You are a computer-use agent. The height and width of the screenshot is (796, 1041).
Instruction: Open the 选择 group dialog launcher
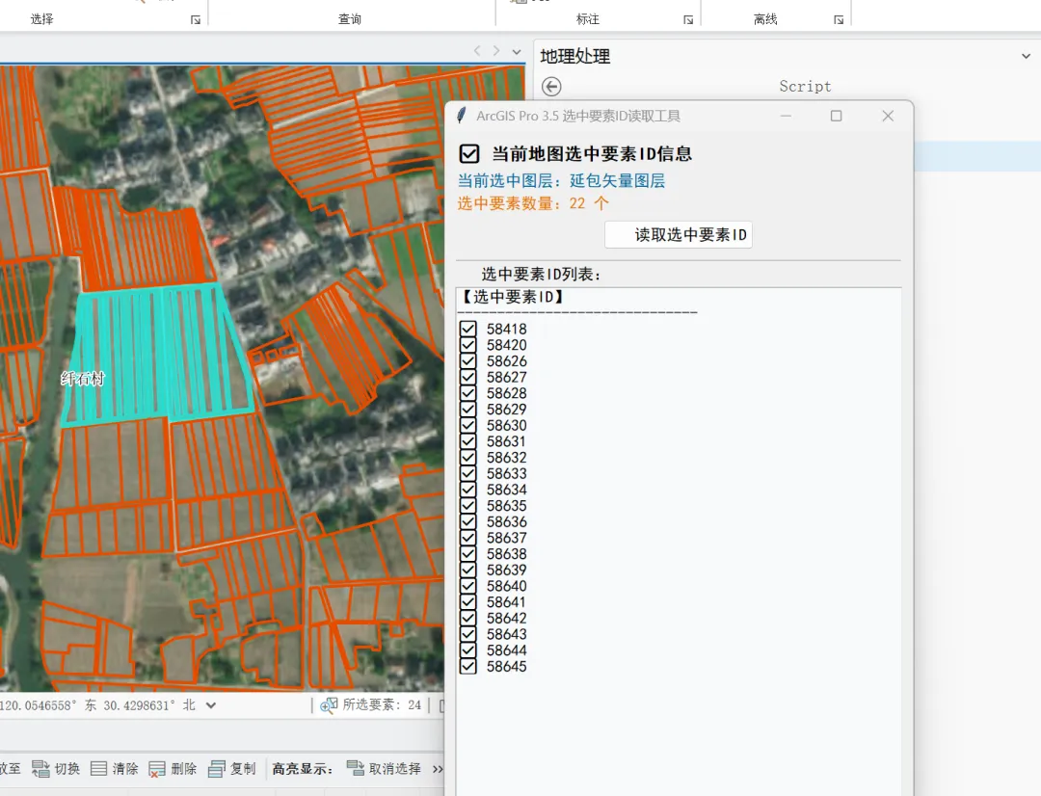[x=195, y=20]
